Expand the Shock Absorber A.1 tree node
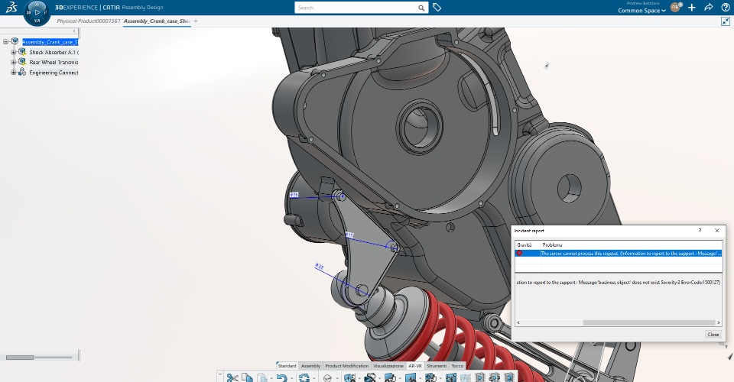Viewport: 734px width, 382px height. click(x=13, y=52)
